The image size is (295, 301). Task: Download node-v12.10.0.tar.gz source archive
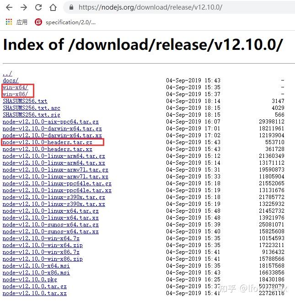click(x=35, y=287)
